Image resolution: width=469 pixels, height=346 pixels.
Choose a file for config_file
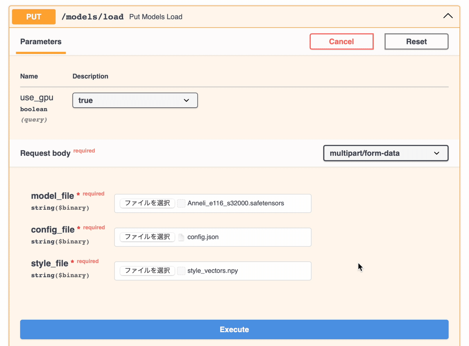[147, 237]
